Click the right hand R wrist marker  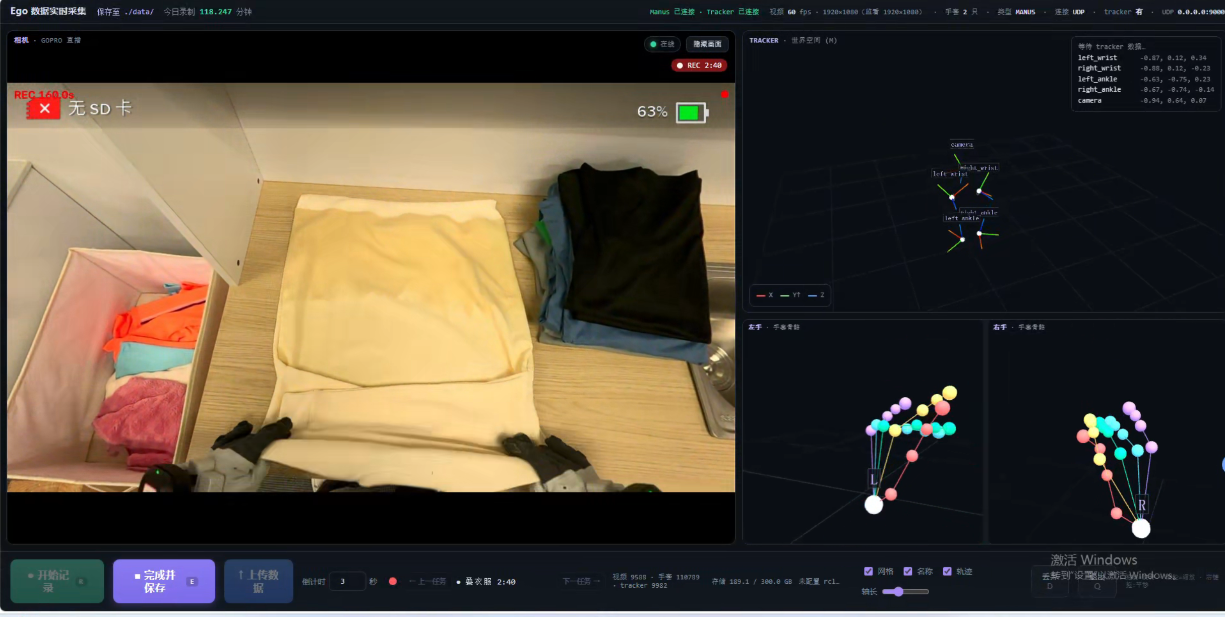click(x=1142, y=505)
